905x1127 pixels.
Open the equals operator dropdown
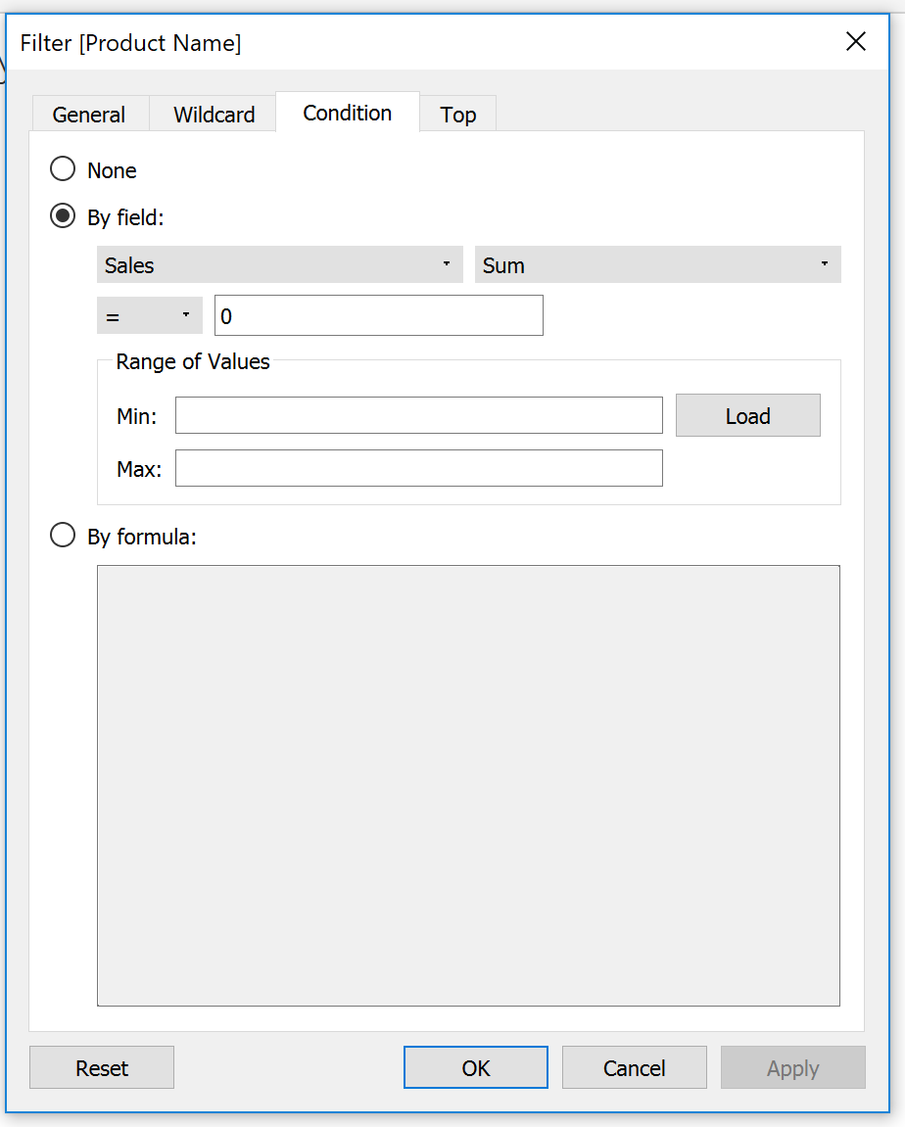[150, 315]
